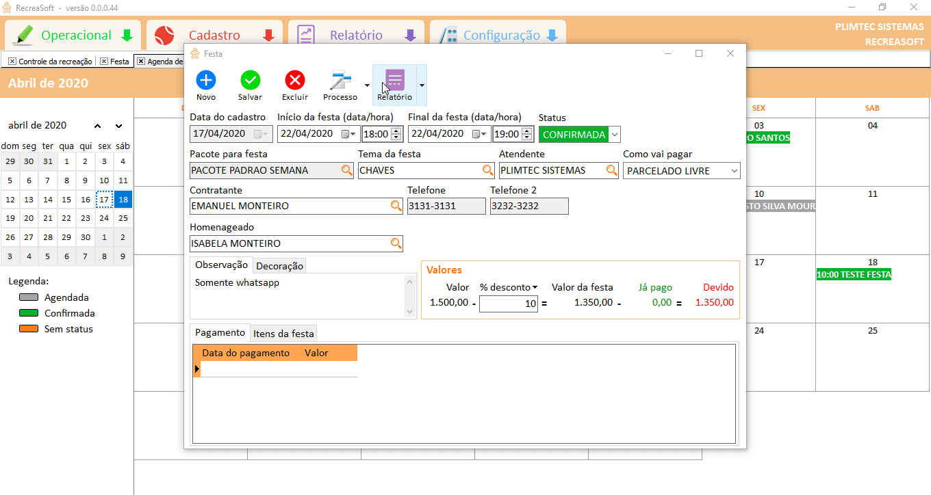Click the empty payment grid row
931x495 pixels.
tap(279, 369)
